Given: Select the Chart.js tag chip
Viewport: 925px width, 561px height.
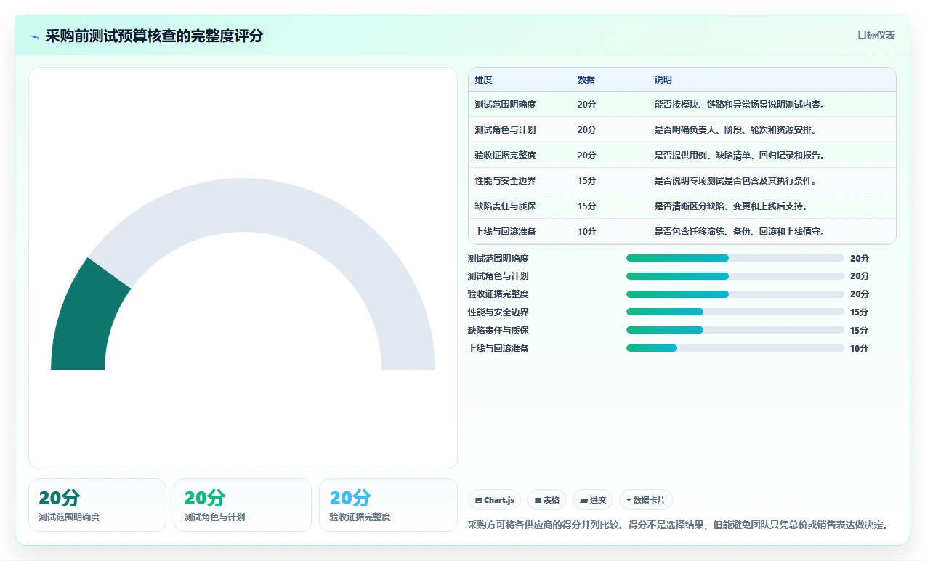Looking at the screenshot, I should pos(495,500).
